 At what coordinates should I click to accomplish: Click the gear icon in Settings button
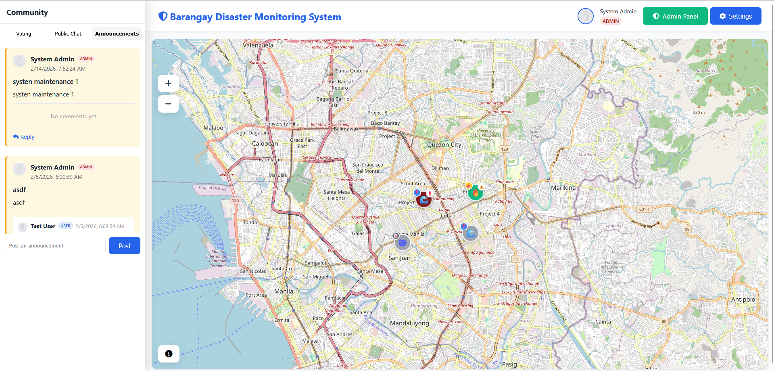(x=722, y=16)
